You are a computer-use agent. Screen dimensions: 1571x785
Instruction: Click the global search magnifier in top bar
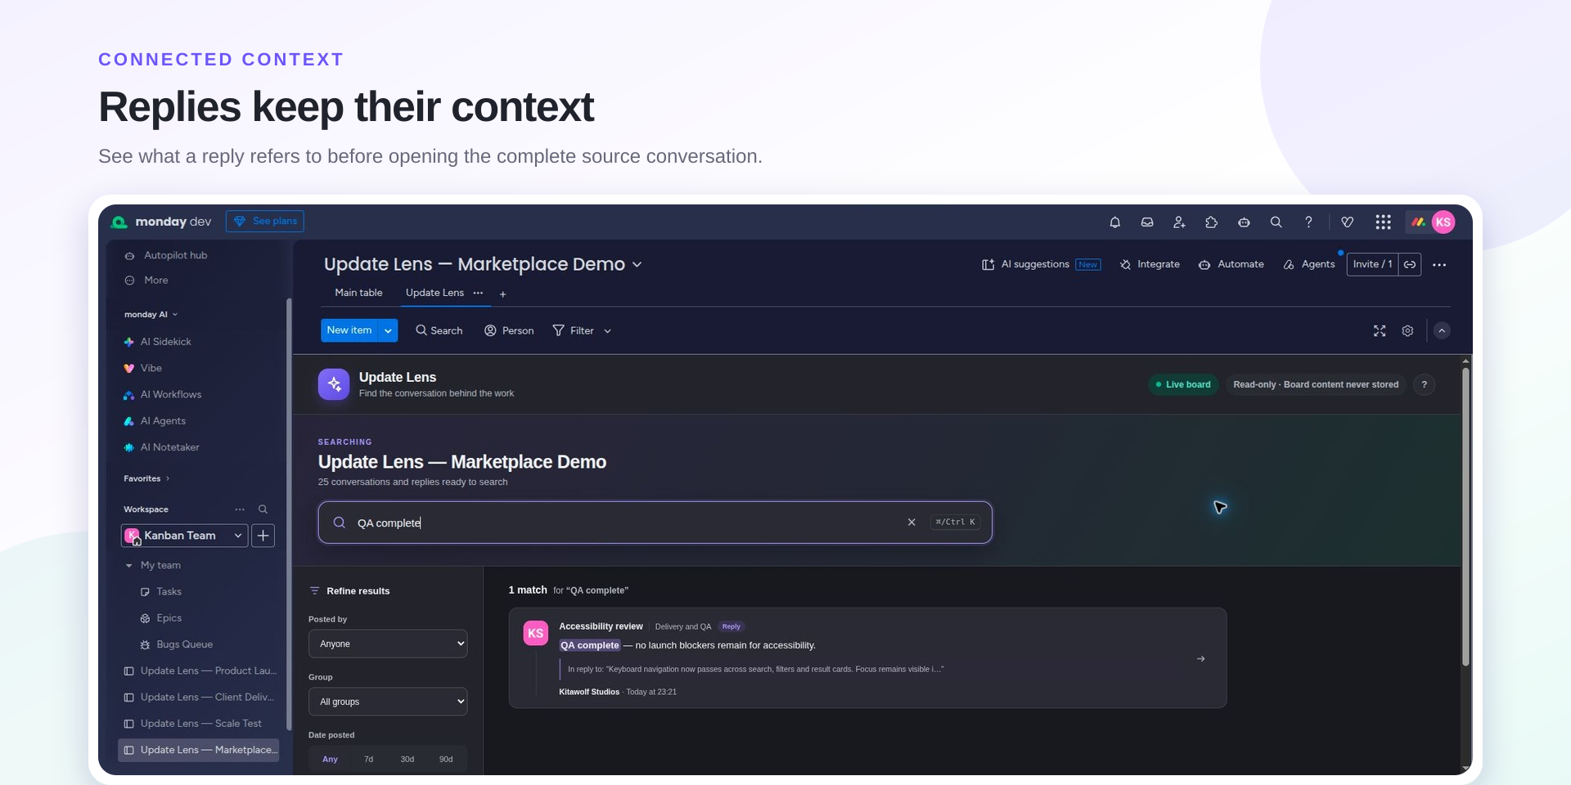pyautogui.click(x=1276, y=222)
